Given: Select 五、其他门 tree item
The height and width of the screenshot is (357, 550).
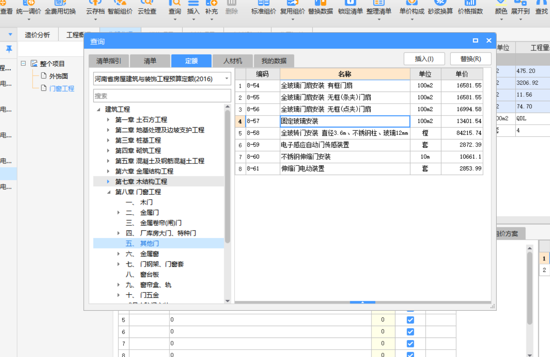Looking at the screenshot, I should click(x=159, y=244).
